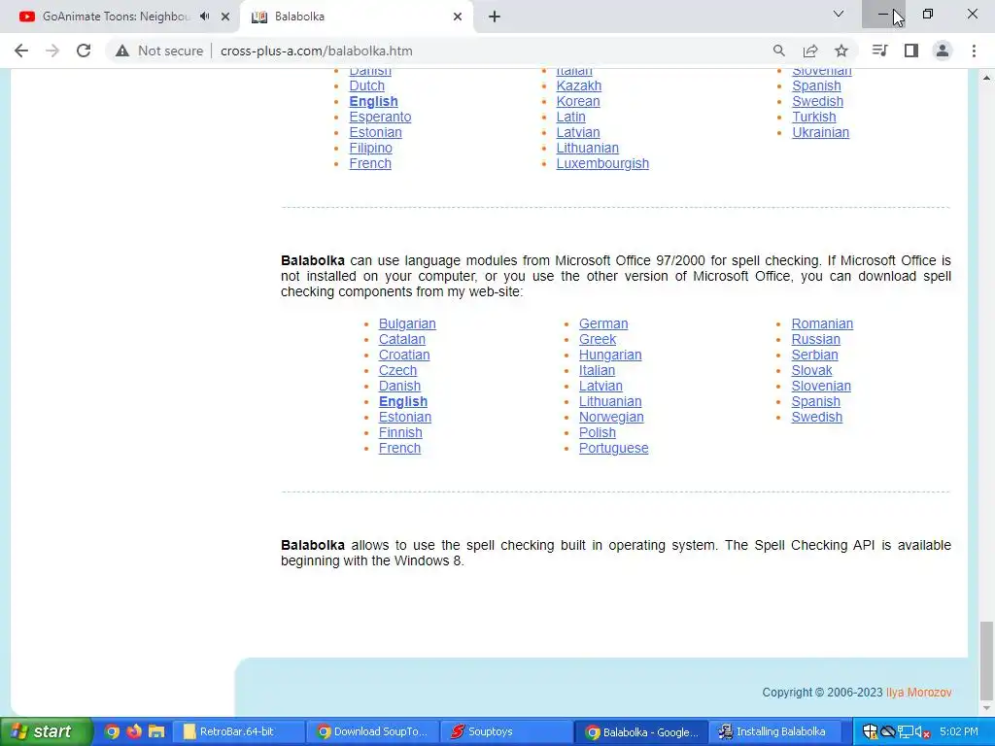Click the page scrollbar down arrow
The width and height of the screenshot is (995, 746).
click(x=986, y=708)
